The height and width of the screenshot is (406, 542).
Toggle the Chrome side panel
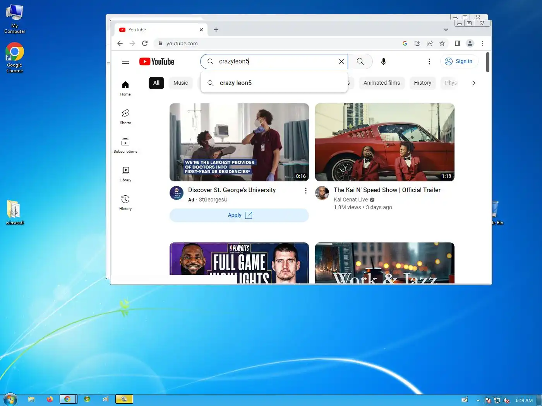click(x=458, y=43)
